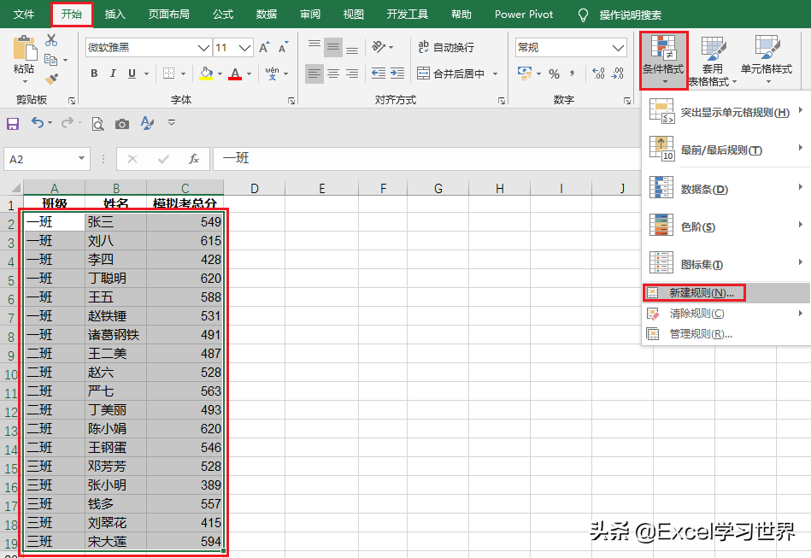The image size is (811, 558).
Task: Select 新建规则(N)... menu entry
Action: click(x=726, y=293)
